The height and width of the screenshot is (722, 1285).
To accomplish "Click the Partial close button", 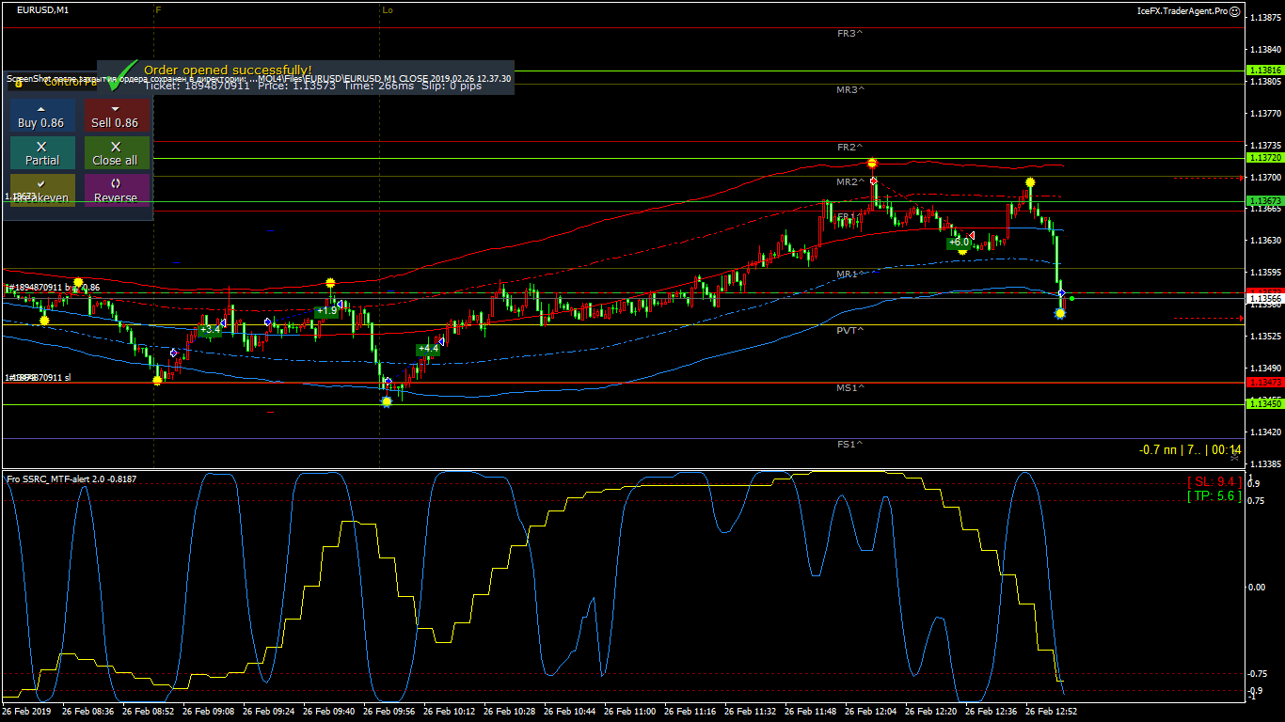I will [42, 153].
